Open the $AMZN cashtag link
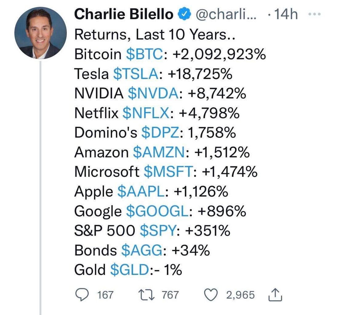The image size is (337, 315). coord(159,153)
